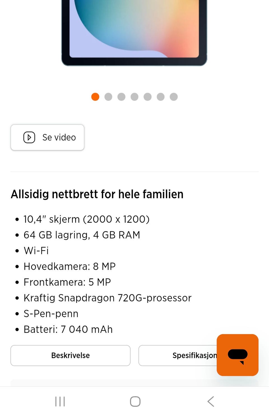Show the fifth carousel image dot
The height and width of the screenshot is (418, 269).
[147, 97]
